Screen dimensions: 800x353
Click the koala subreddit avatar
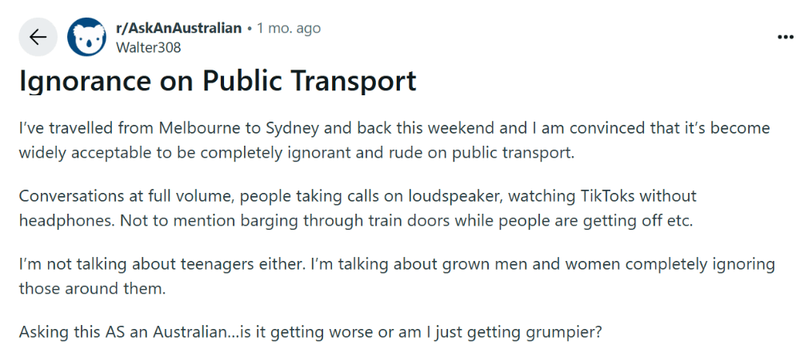pyautogui.click(x=86, y=37)
